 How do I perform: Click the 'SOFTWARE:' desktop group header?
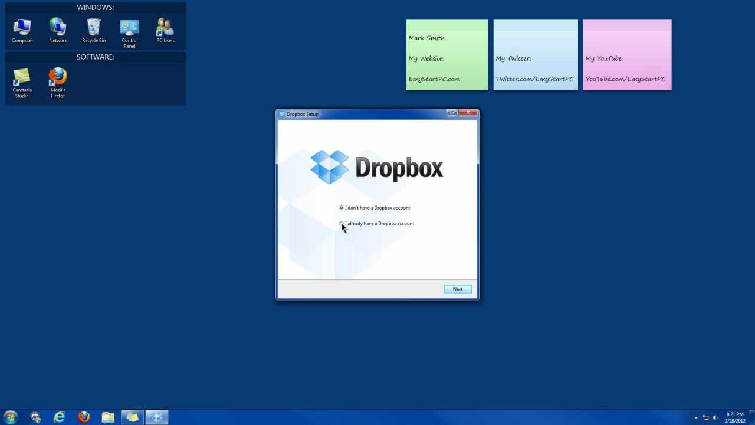click(96, 57)
